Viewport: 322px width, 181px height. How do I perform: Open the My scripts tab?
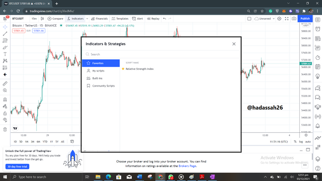(x=101, y=71)
